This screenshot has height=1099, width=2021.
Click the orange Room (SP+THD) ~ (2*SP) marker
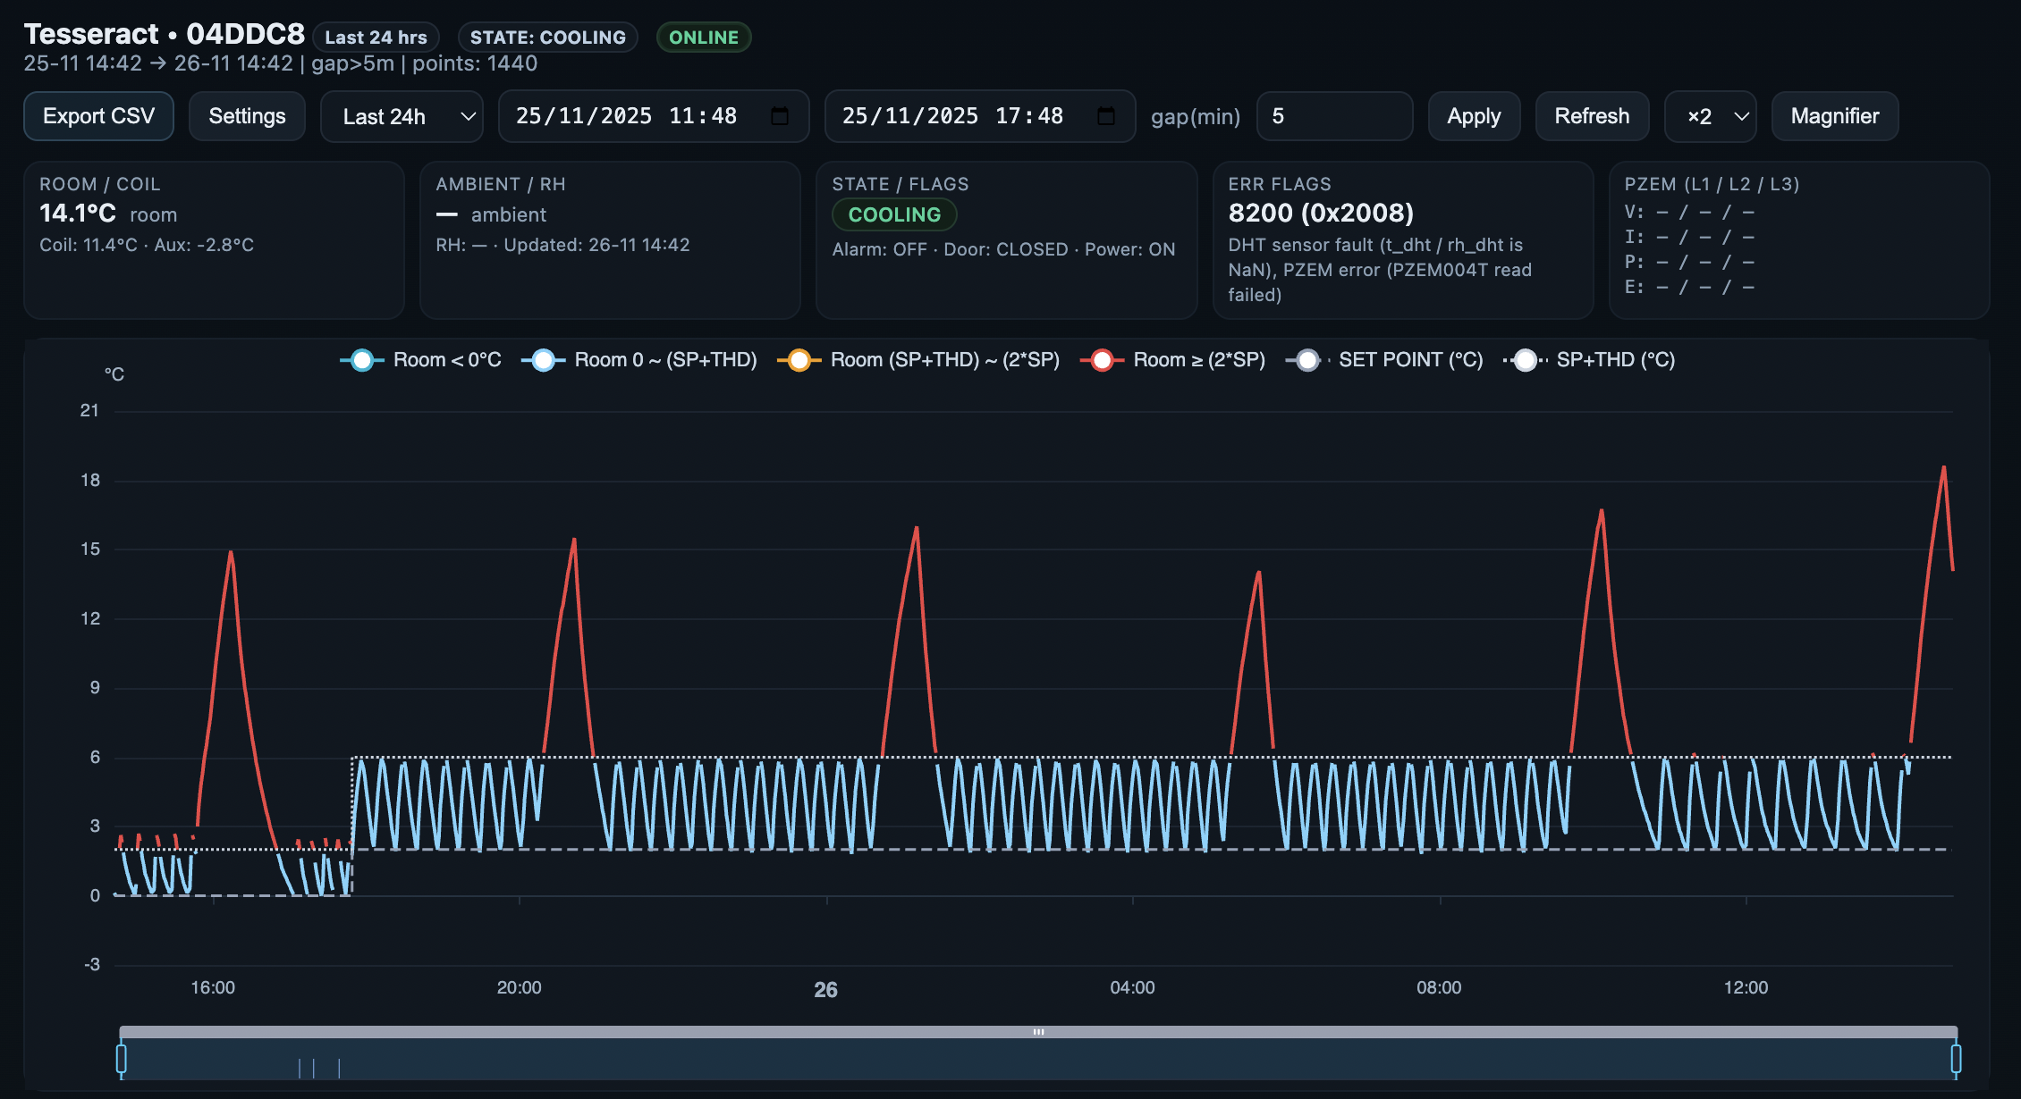pyautogui.click(x=799, y=360)
